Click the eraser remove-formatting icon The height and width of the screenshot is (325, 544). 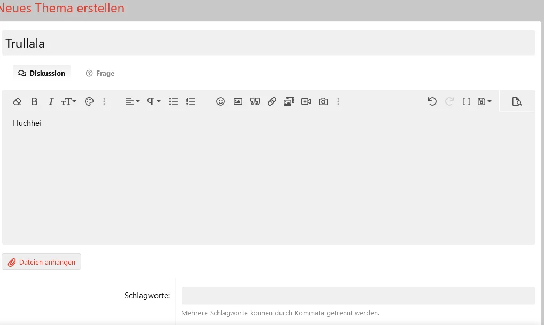pyautogui.click(x=17, y=101)
